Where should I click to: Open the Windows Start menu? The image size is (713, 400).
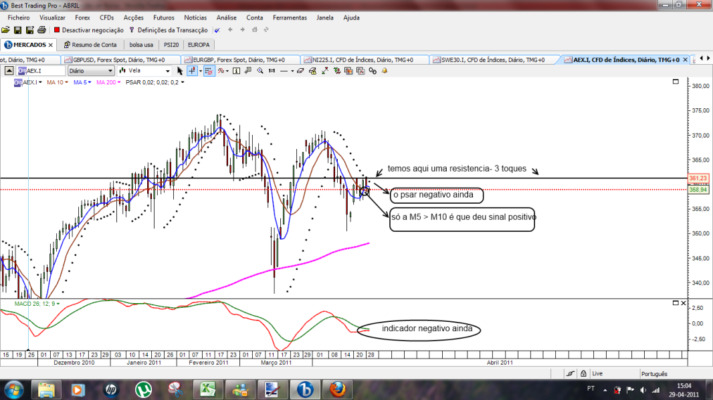13,389
